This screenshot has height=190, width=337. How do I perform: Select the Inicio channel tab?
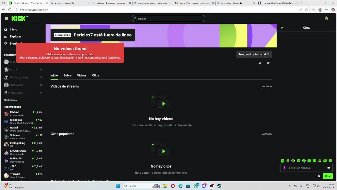tap(54, 75)
